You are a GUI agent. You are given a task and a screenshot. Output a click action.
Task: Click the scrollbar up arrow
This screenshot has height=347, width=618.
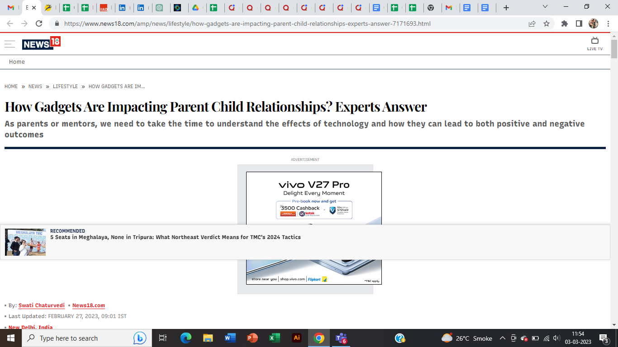click(x=614, y=36)
